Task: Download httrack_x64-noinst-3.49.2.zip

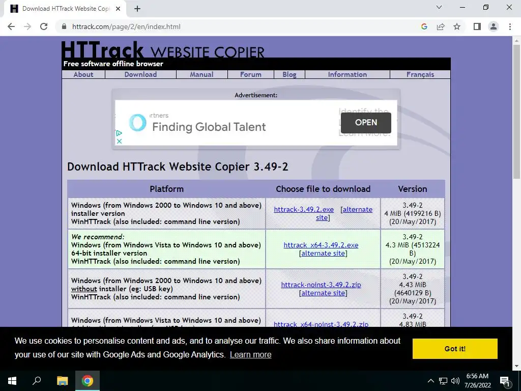Action: click(321, 324)
